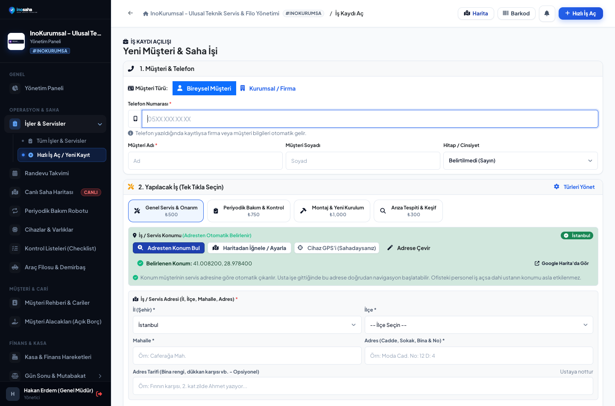Click the Müşteri Alacakları sidebar icon
Image resolution: width=615 pixels, height=406 pixels.
click(x=15, y=321)
